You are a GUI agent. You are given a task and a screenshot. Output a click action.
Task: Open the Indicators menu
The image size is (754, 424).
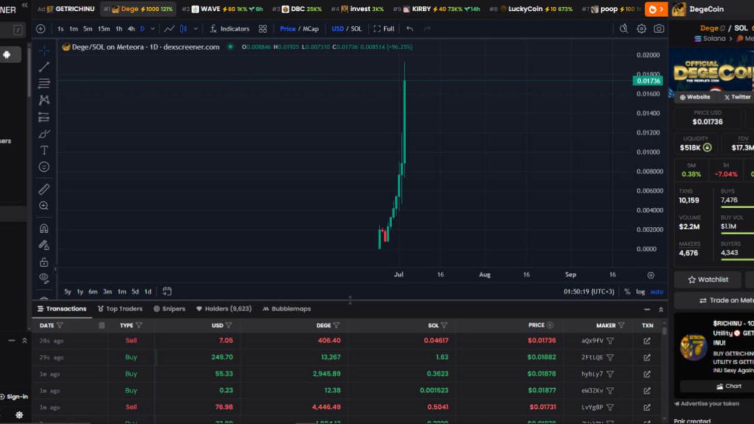coord(229,29)
